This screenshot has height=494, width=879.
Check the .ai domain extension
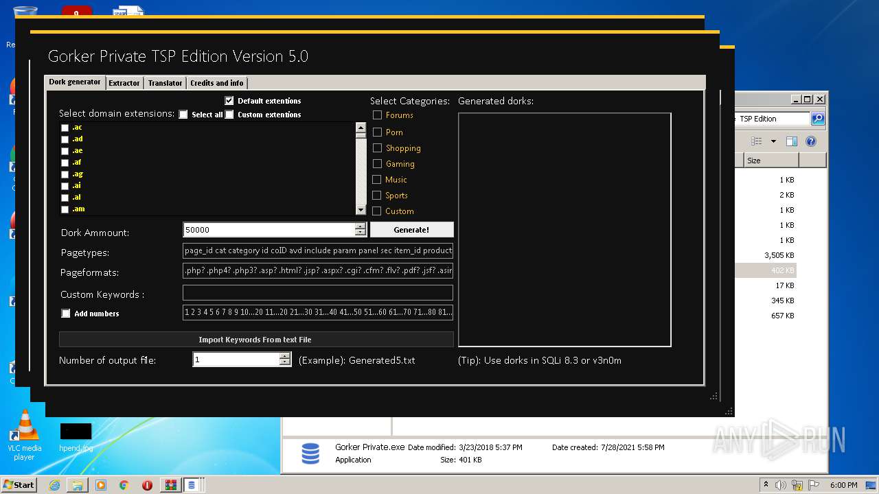(x=65, y=186)
